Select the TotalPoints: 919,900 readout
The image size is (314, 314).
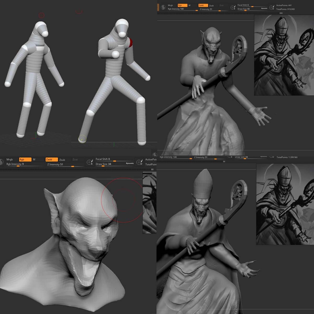(x=285, y=9)
